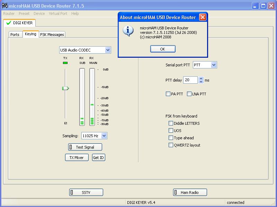Minimize the Device Router window

coord(255,6)
